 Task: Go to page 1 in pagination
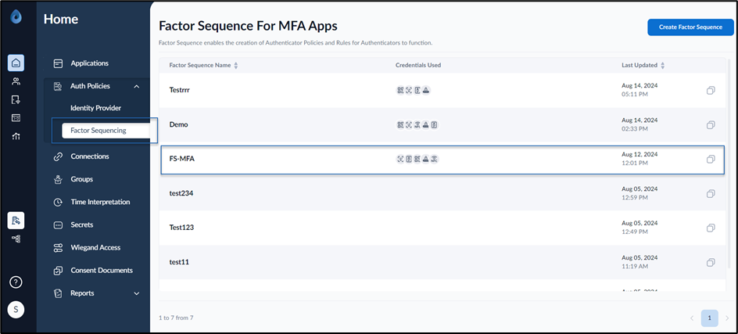click(x=709, y=318)
